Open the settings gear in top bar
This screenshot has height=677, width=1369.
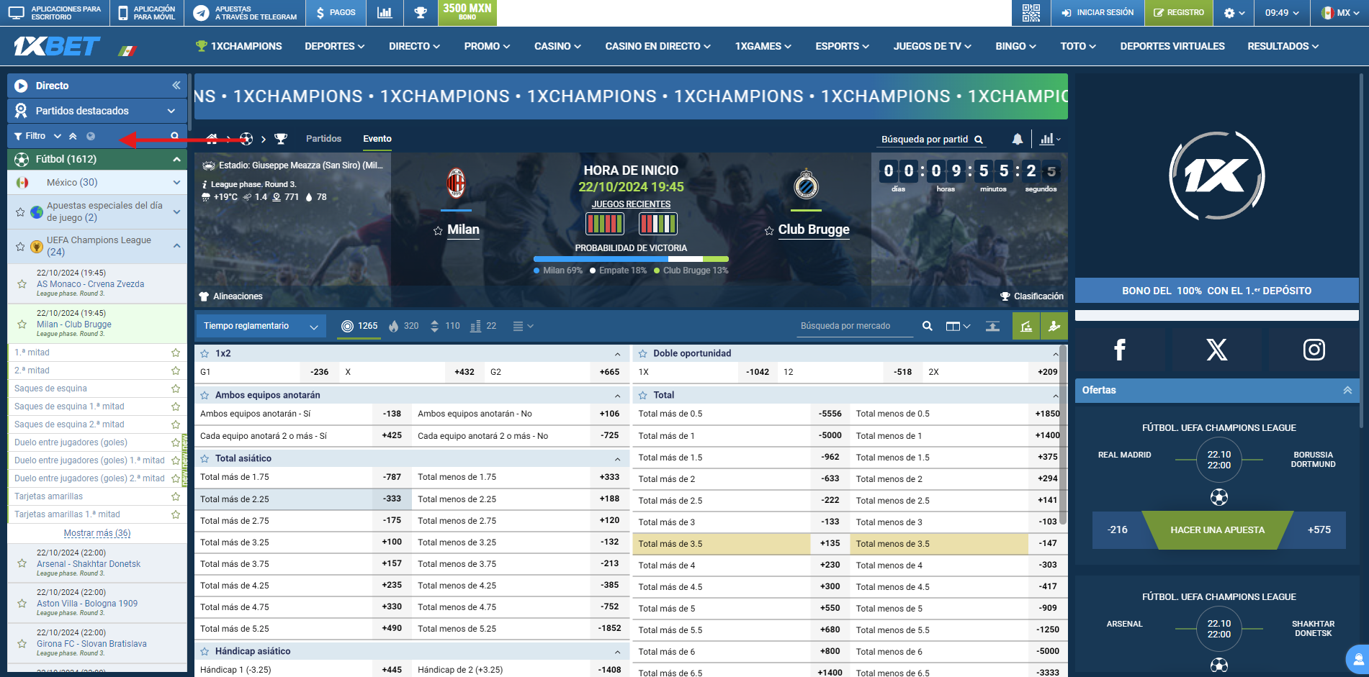click(x=1234, y=12)
